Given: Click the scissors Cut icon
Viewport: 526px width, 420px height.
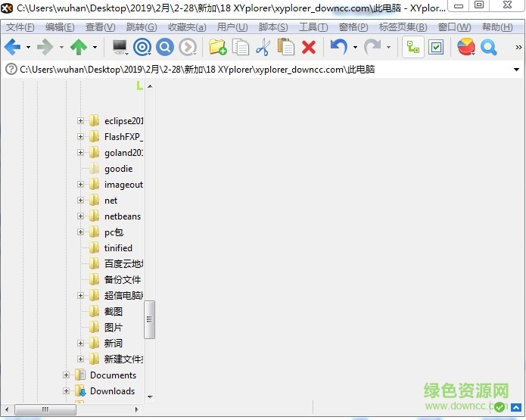Looking at the screenshot, I should tap(263, 48).
